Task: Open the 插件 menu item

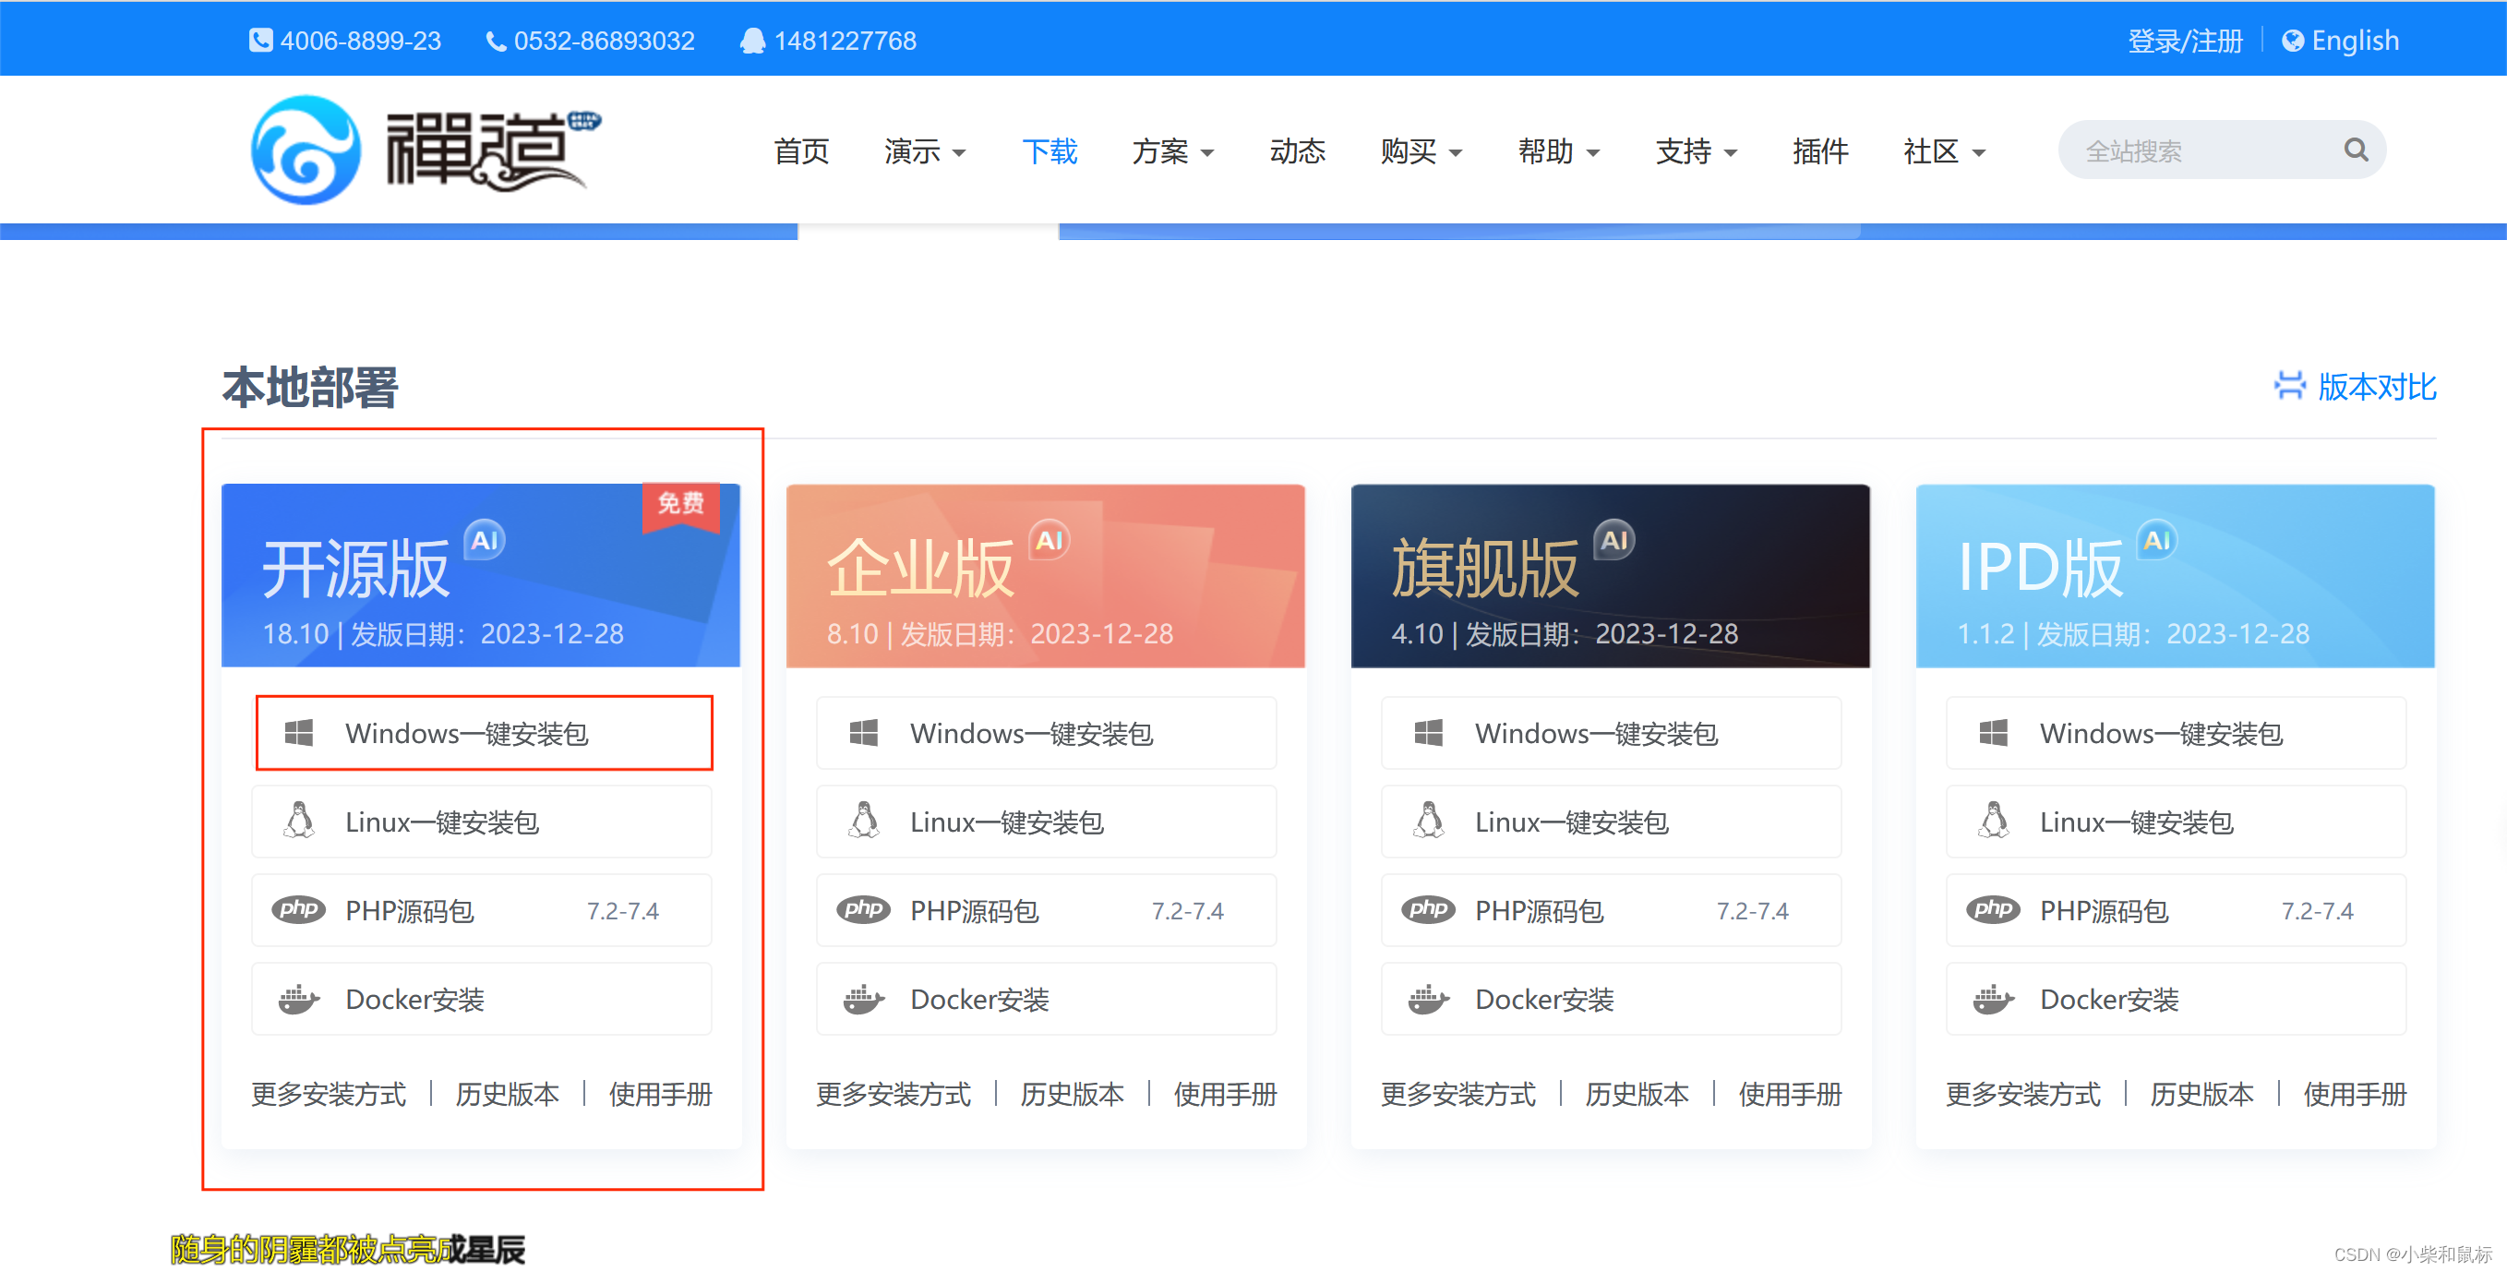Action: pos(1820,151)
